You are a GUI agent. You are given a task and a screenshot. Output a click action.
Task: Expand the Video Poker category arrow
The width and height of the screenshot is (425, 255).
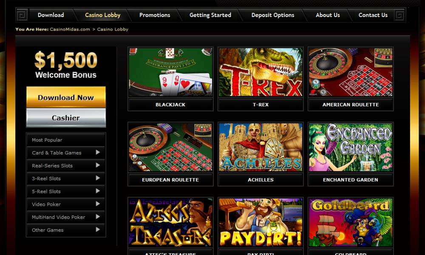tap(98, 204)
